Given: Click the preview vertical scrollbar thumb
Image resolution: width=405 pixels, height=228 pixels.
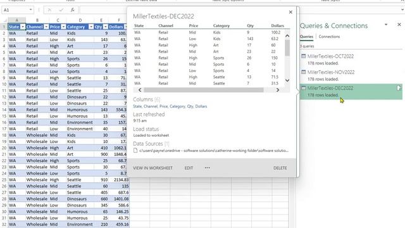Looking at the screenshot, I should [287, 48].
